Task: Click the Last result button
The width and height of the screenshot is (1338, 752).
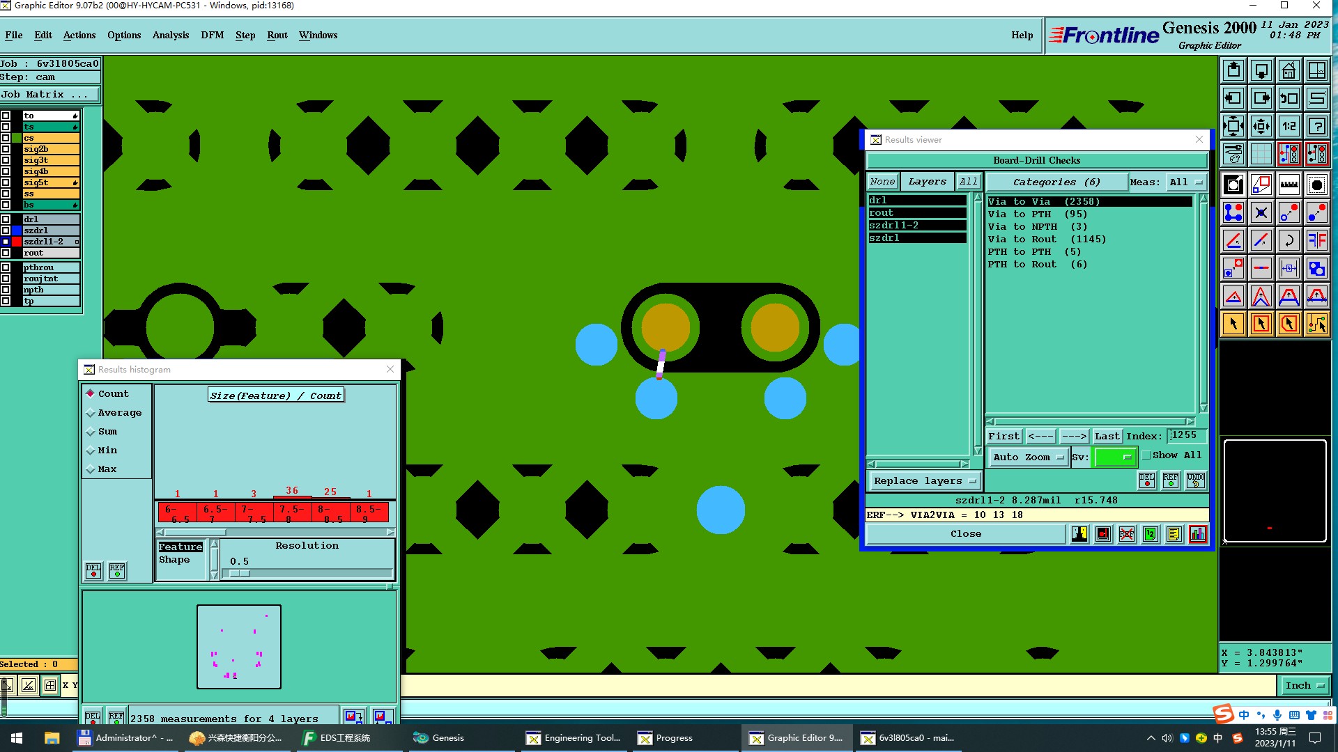Action: pyautogui.click(x=1106, y=436)
